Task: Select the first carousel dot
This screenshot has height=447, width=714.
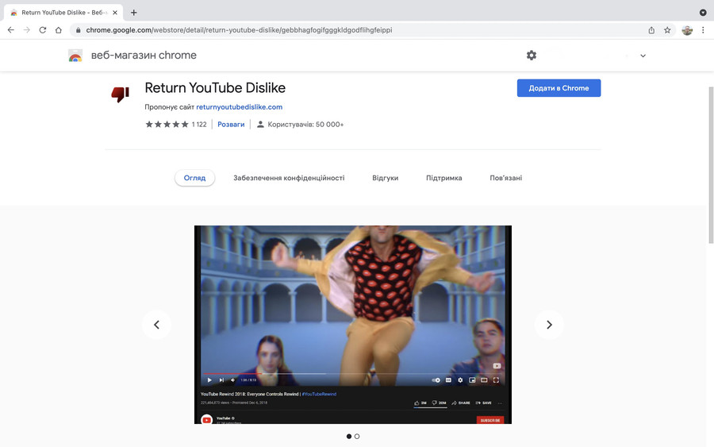Action: 349,436
